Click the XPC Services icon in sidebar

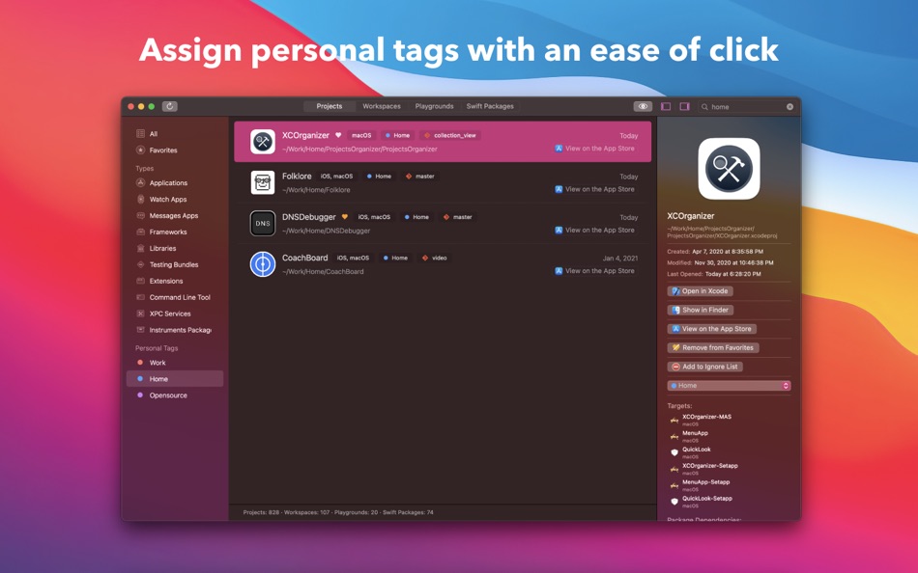pos(140,314)
